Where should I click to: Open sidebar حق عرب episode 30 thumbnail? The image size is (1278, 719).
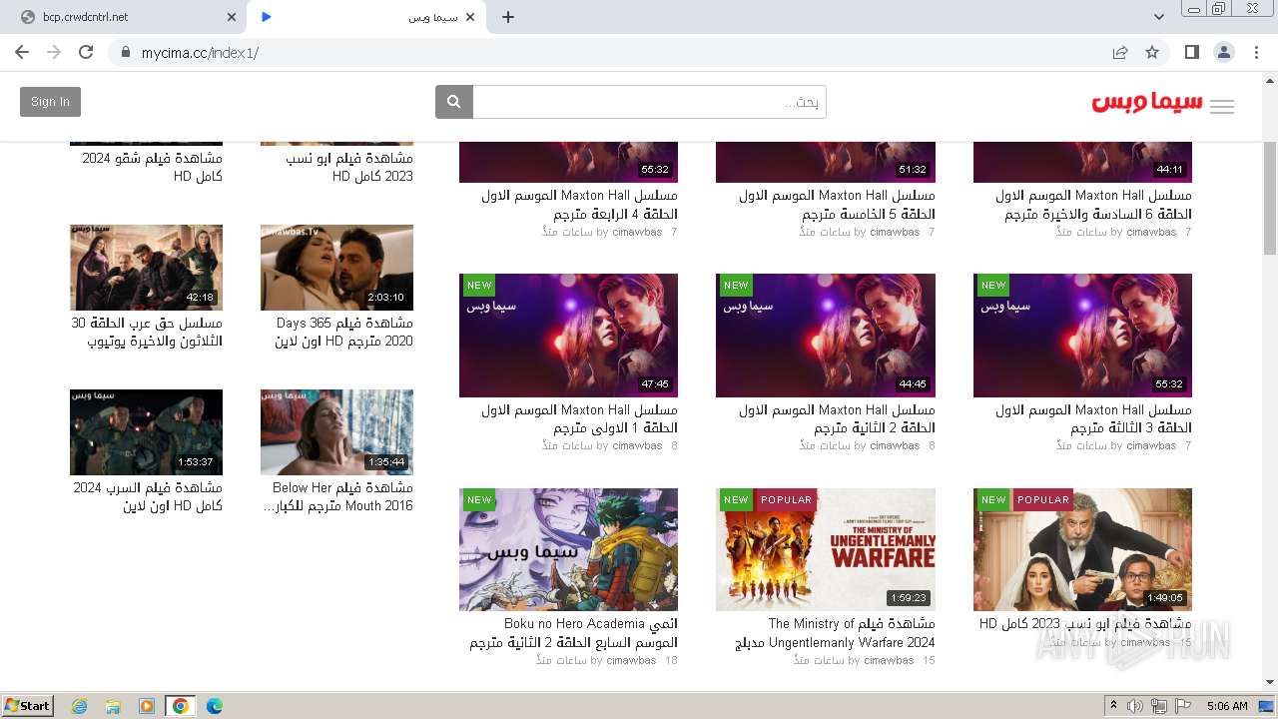tap(146, 268)
